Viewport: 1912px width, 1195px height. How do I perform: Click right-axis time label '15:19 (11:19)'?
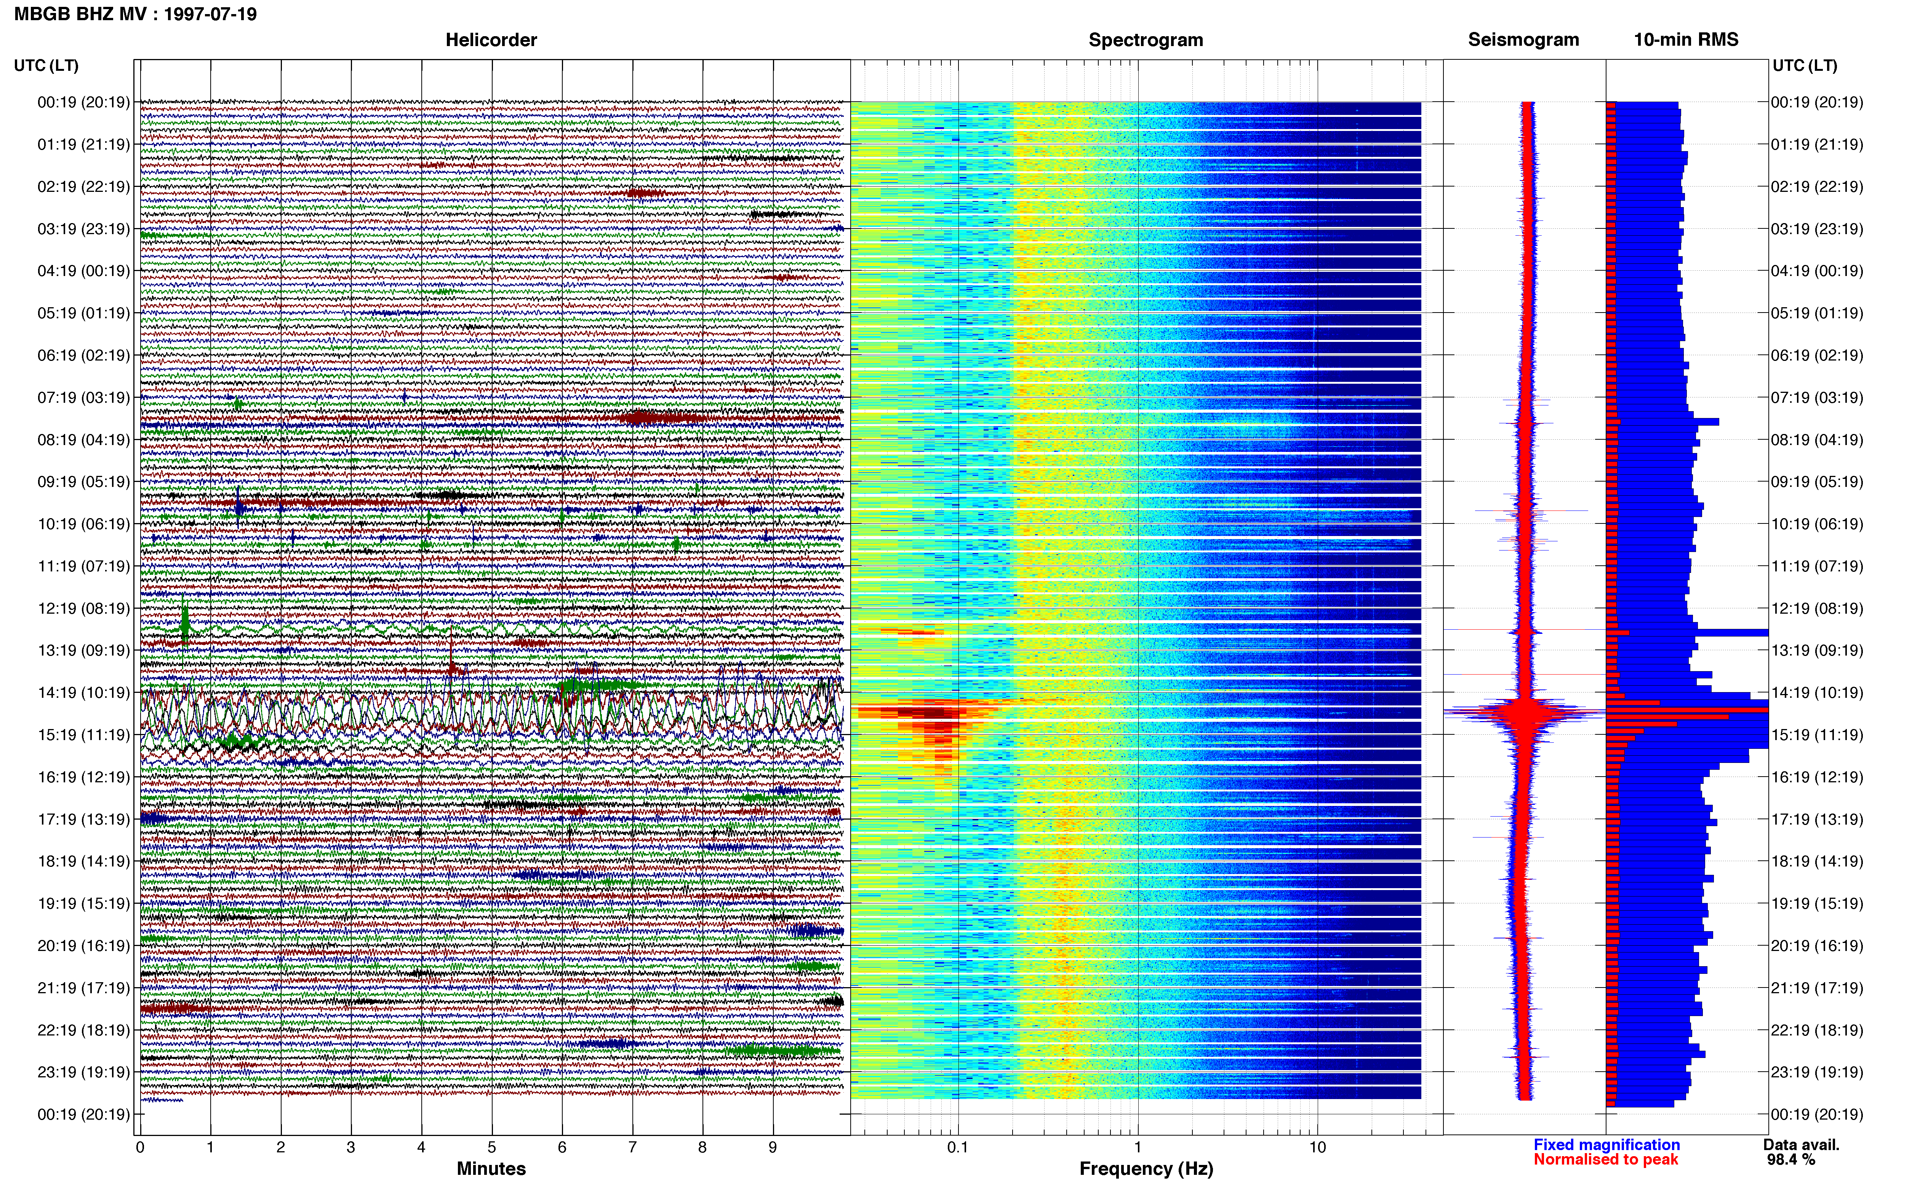pyautogui.click(x=1817, y=735)
